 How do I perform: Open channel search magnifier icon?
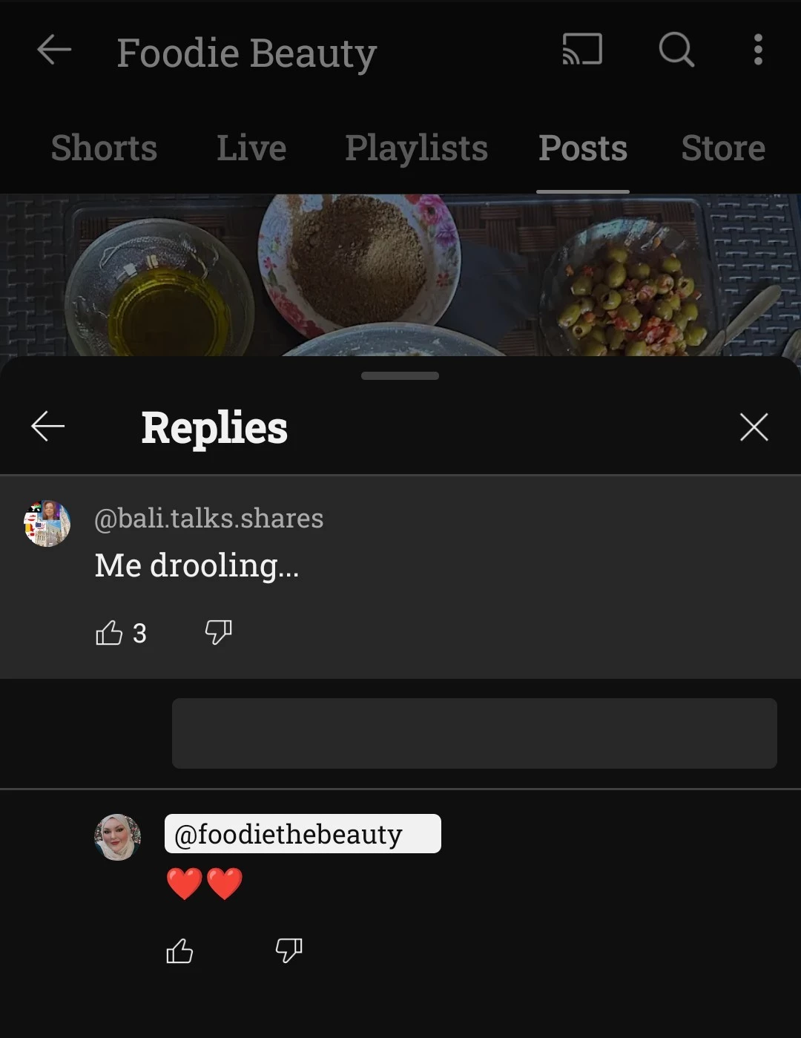676,50
